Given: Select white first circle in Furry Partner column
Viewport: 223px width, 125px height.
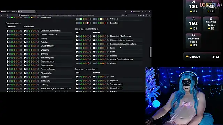Looking at the screenshot, I should (94, 48).
